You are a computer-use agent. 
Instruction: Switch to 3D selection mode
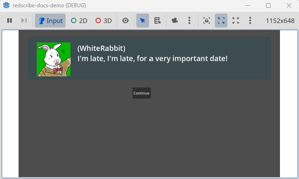pyautogui.click(x=104, y=20)
